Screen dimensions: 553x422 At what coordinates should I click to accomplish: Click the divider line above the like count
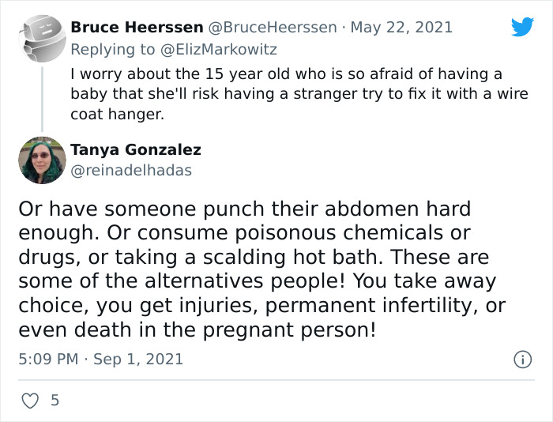point(276,380)
